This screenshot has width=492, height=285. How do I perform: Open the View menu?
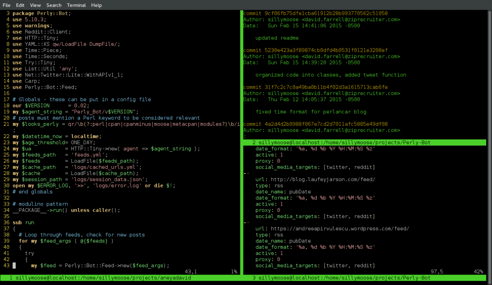point(35,5)
